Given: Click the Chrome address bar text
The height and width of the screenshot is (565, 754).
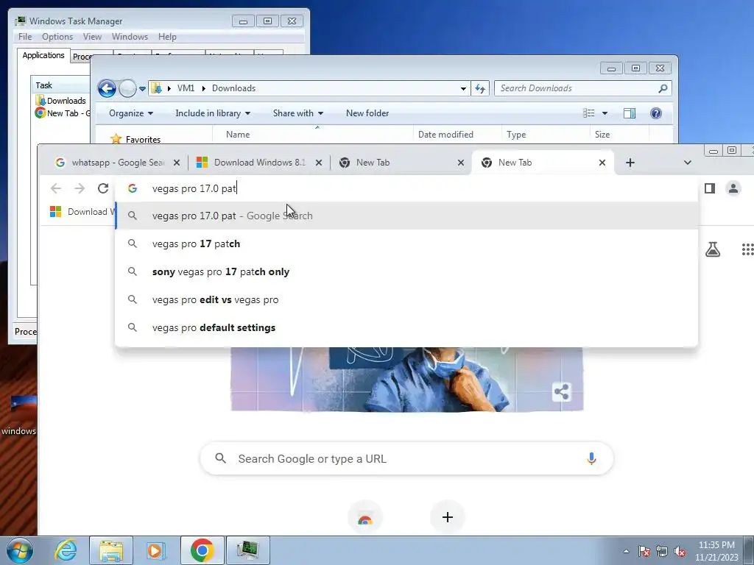Looking at the screenshot, I should click(194, 189).
